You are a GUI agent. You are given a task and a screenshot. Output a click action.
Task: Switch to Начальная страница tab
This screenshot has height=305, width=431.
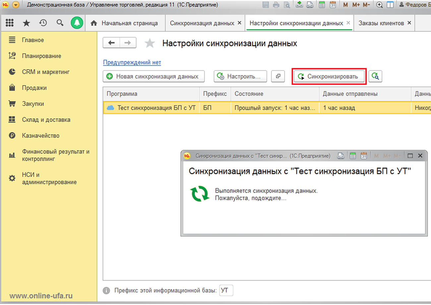click(129, 23)
